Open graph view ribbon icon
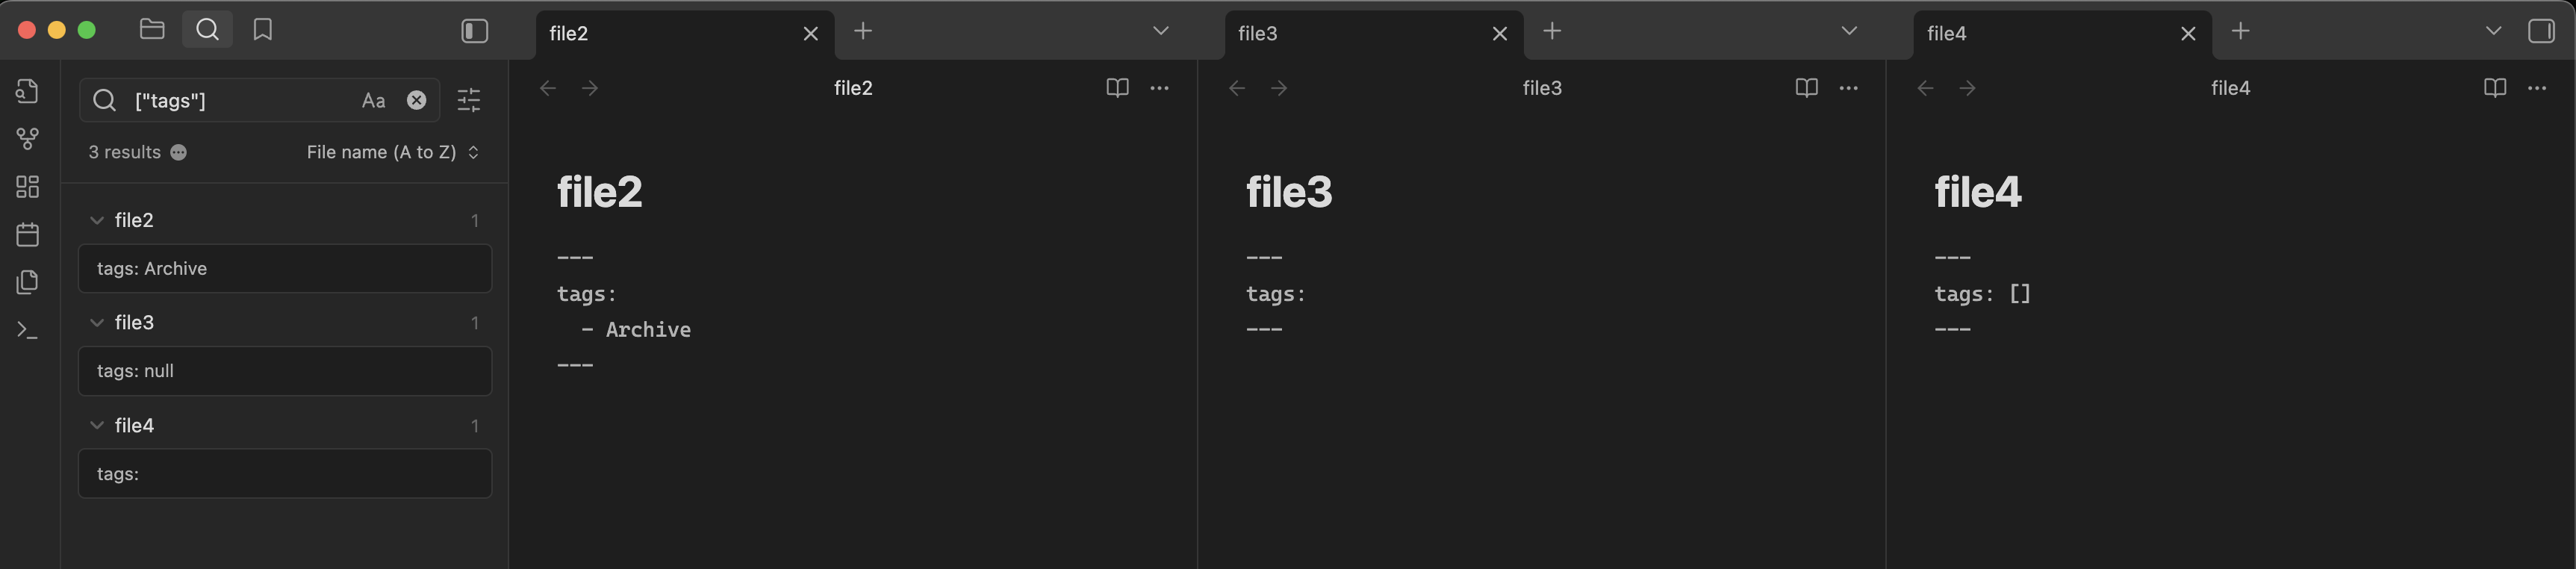This screenshot has height=569, width=2576. [x=28, y=139]
